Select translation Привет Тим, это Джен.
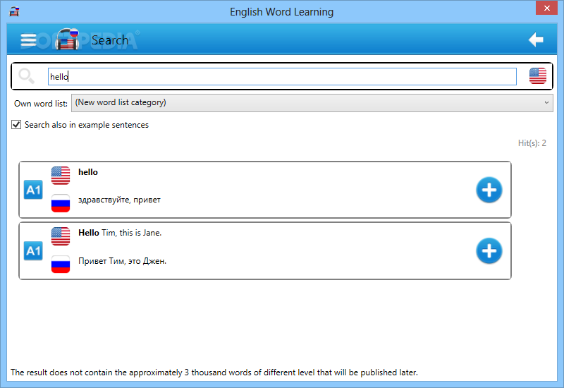 tap(122, 261)
